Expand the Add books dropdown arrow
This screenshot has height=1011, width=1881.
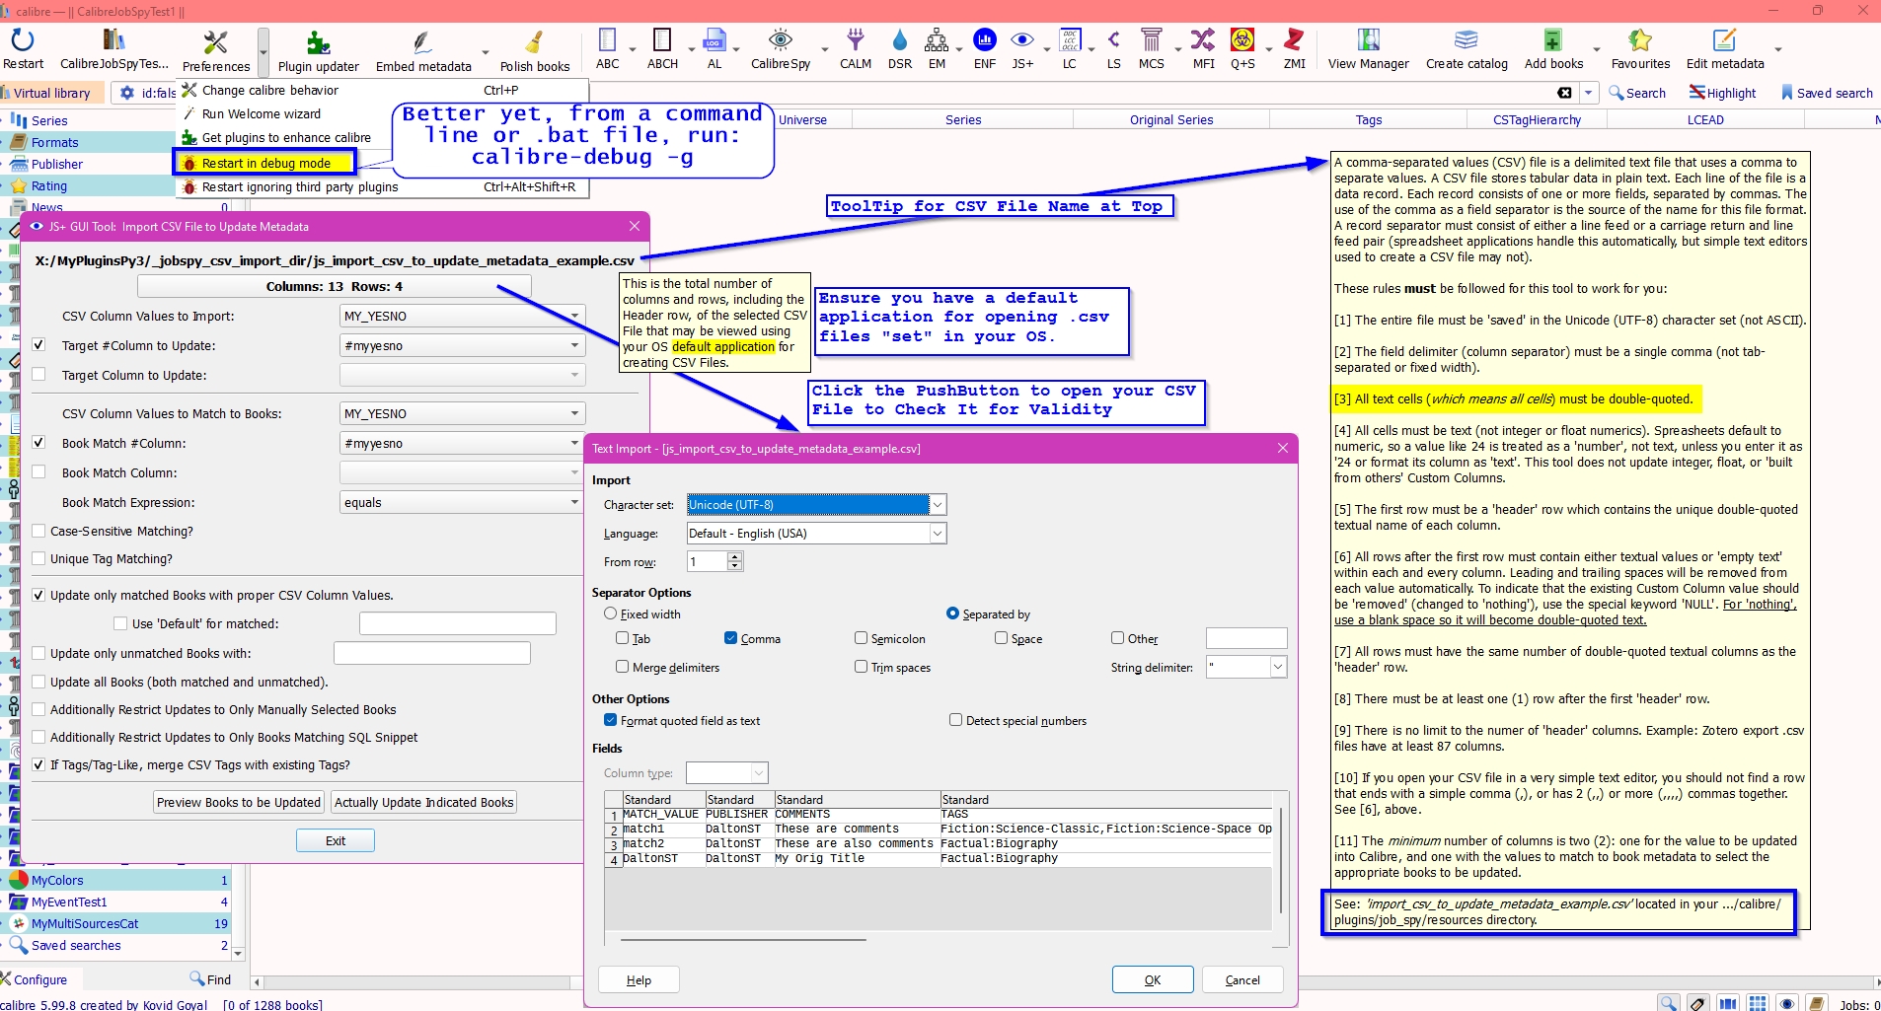[1596, 49]
